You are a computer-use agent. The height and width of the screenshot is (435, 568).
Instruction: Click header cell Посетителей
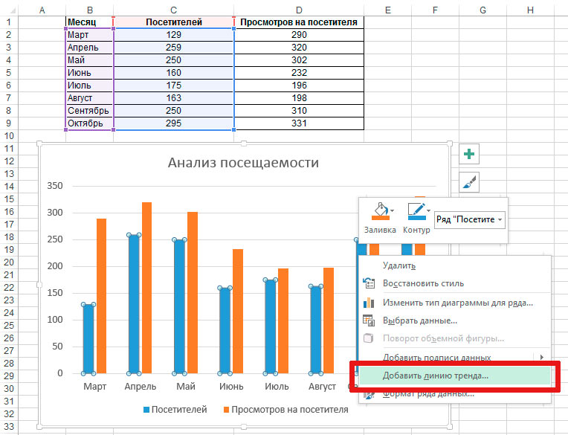(173, 22)
